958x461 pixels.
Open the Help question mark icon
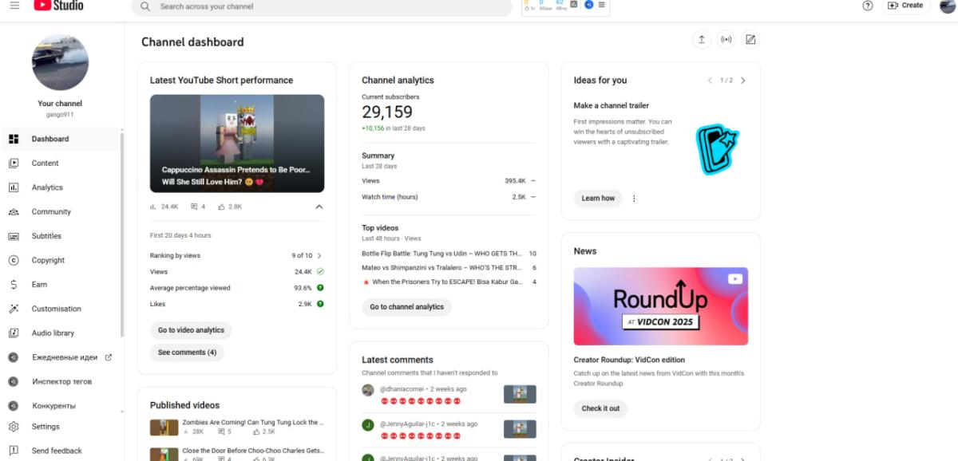tap(868, 6)
